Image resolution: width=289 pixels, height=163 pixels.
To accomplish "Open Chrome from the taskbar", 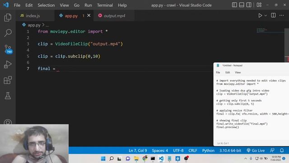I will [145, 158].
